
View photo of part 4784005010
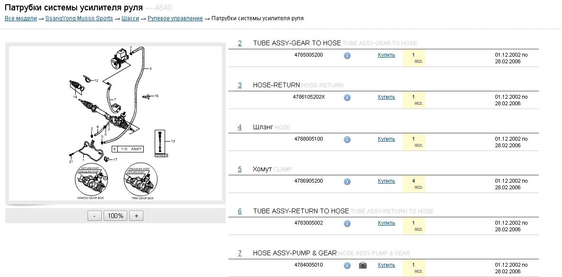(x=363, y=266)
